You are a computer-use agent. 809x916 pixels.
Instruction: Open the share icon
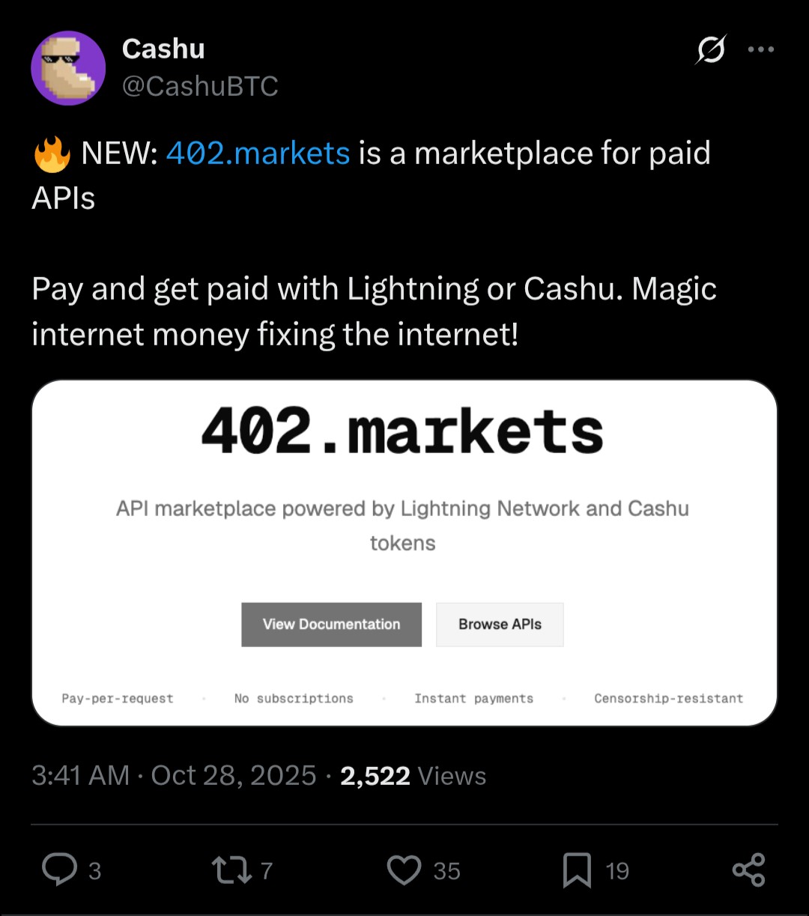pos(748,870)
